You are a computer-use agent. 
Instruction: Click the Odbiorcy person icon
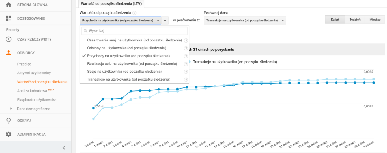click(x=9, y=53)
